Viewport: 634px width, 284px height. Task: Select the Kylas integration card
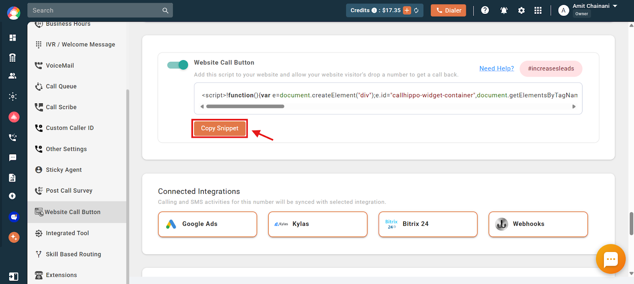(x=318, y=224)
